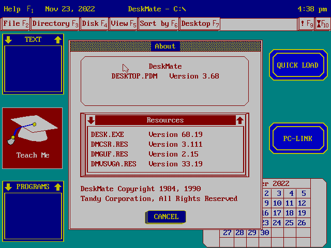The width and height of the screenshot is (331, 248).
Task: Select day 17 in calendar
Action: [278, 213]
